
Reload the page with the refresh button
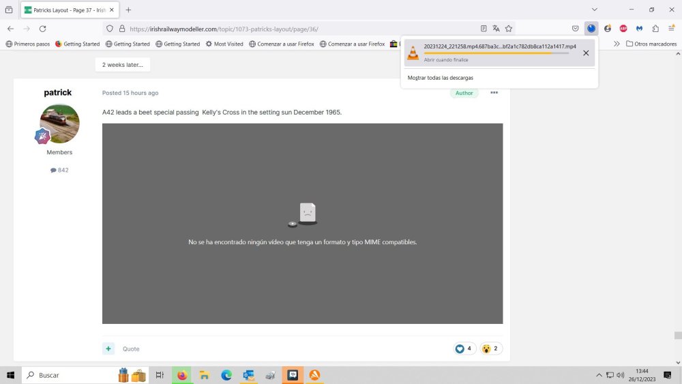(x=42, y=29)
